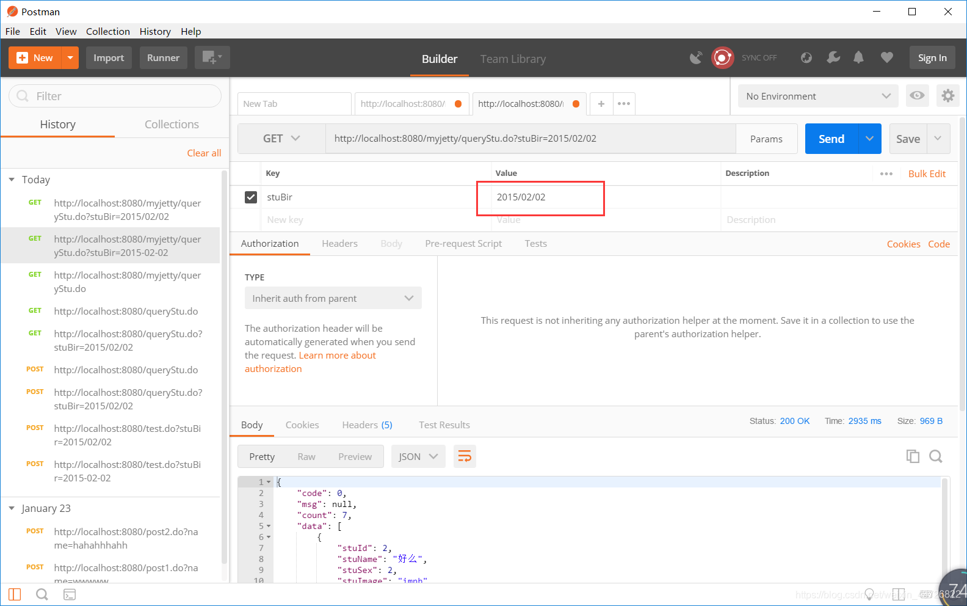Click Clear all history link

click(204, 153)
